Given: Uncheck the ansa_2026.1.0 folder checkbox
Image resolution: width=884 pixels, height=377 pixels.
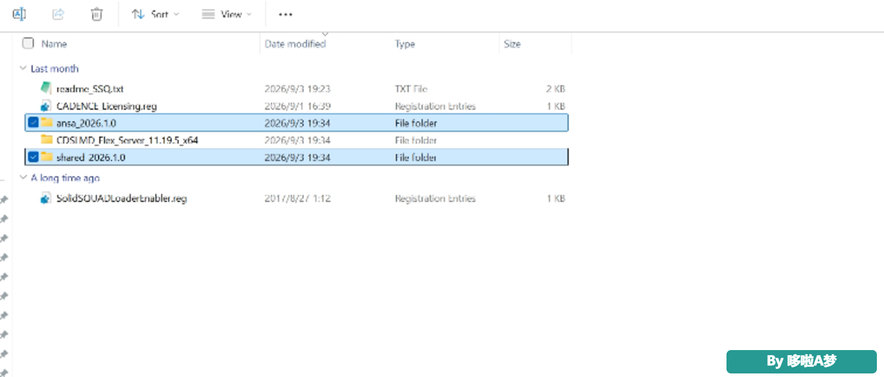Looking at the screenshot, I should click(x=34, y=122).
